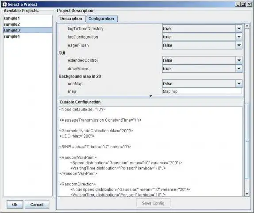This screenshot has height=213, width=254.
Task: Click the vertical scrollbar thumb
Action: [x=247, y=141]
